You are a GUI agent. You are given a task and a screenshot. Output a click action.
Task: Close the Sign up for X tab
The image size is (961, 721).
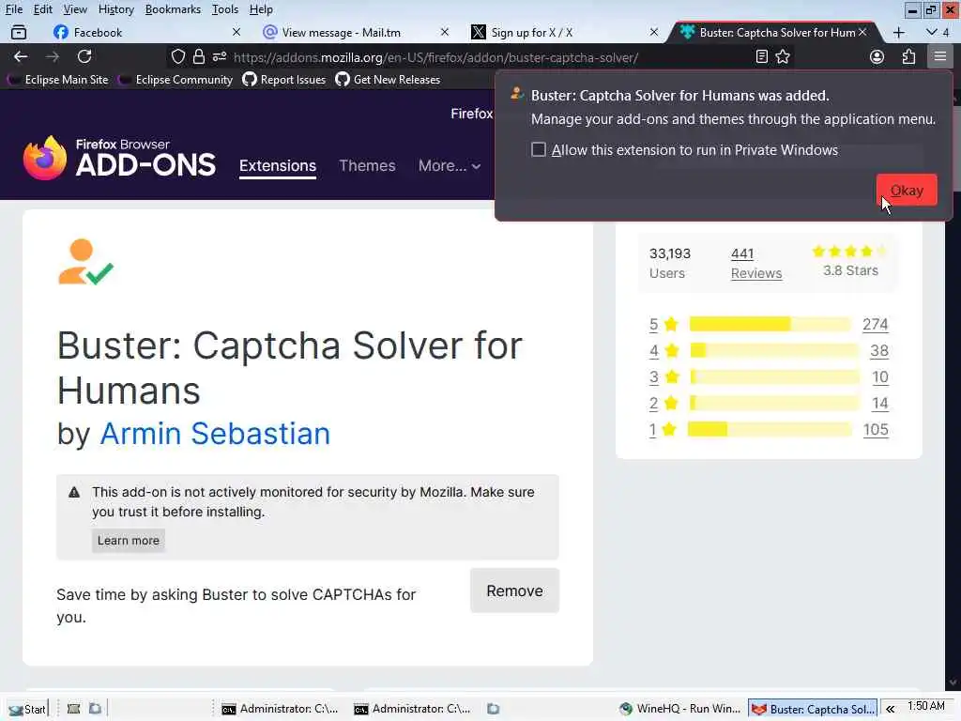[654, 32]
